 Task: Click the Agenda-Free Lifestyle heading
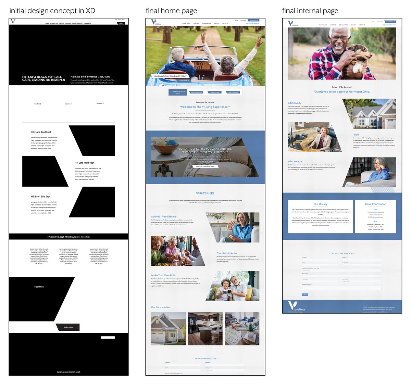coord(164,217)
